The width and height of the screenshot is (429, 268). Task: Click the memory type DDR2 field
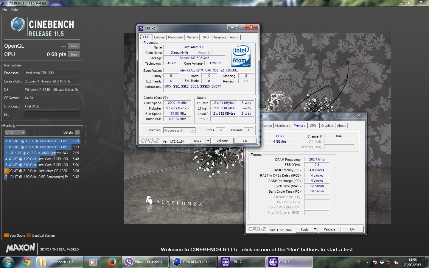pyautogui.click(x=280, y=136)
